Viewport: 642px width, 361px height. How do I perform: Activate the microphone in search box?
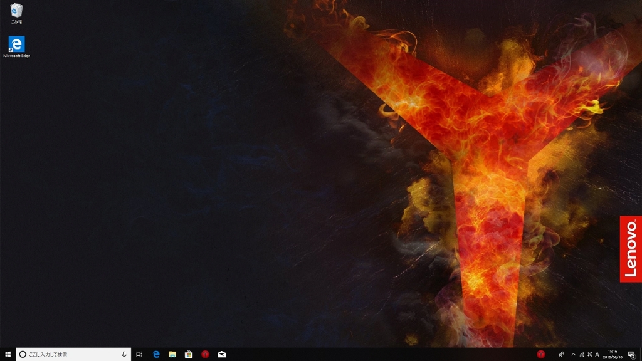pos(124,354)
